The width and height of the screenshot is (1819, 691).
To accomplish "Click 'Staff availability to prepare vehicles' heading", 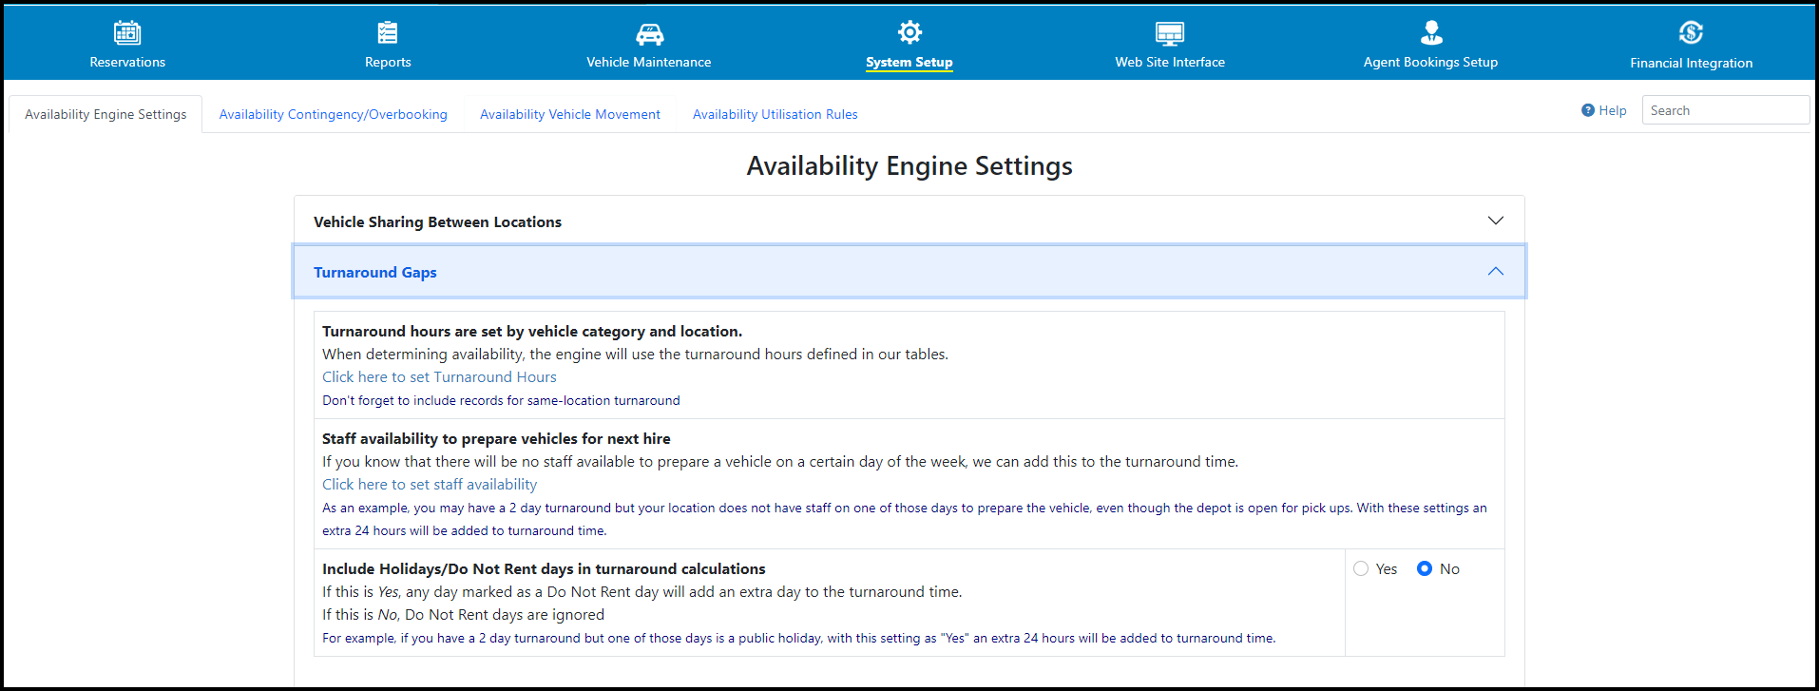I will coord(496,439).
